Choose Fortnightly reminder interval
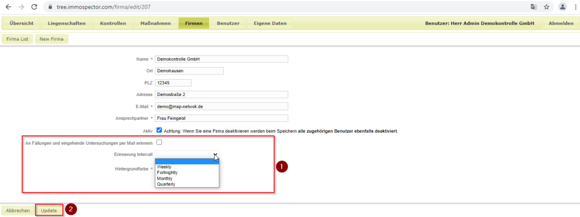 (x=187, y=172)
